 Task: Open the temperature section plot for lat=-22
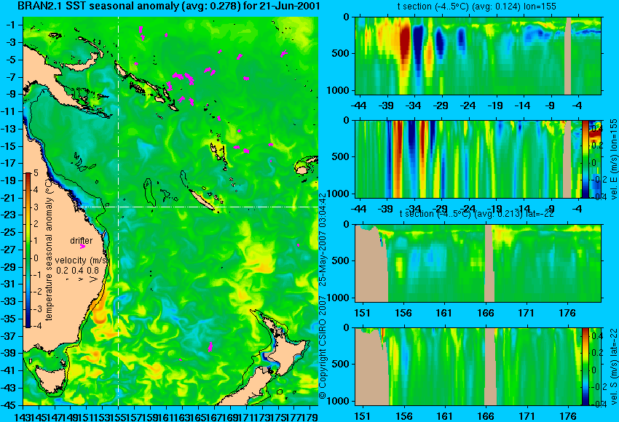tap(478, 263)
